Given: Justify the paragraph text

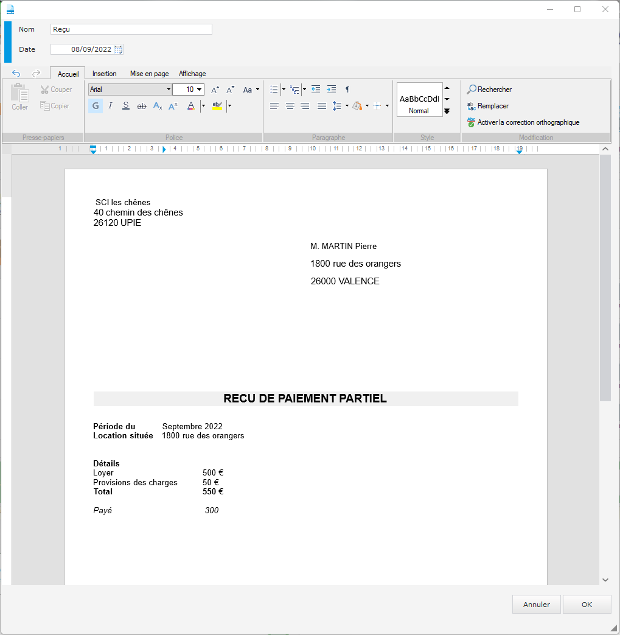Looking at the screenshot, I should pos(321,106).
